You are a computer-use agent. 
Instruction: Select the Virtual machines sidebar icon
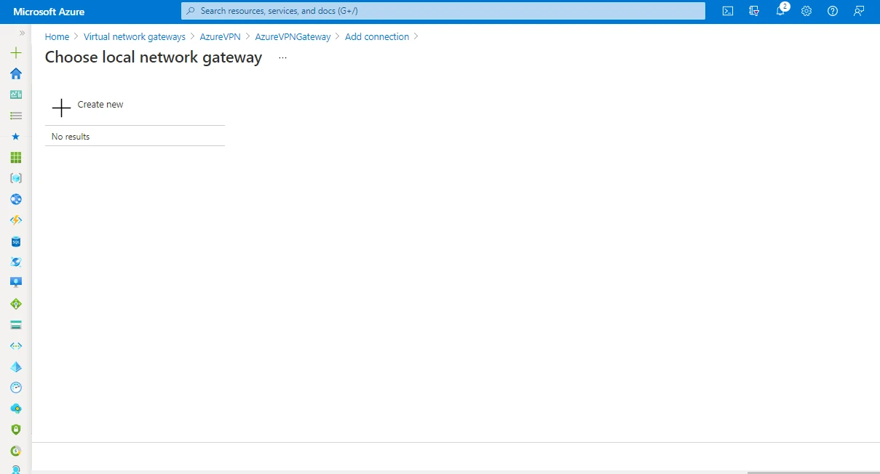(x=15, y=282)
